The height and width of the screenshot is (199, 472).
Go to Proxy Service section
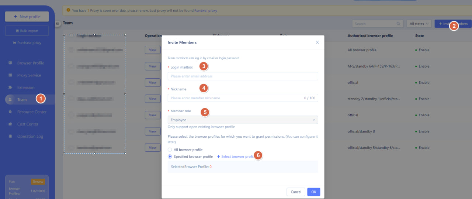pos(29,75)
